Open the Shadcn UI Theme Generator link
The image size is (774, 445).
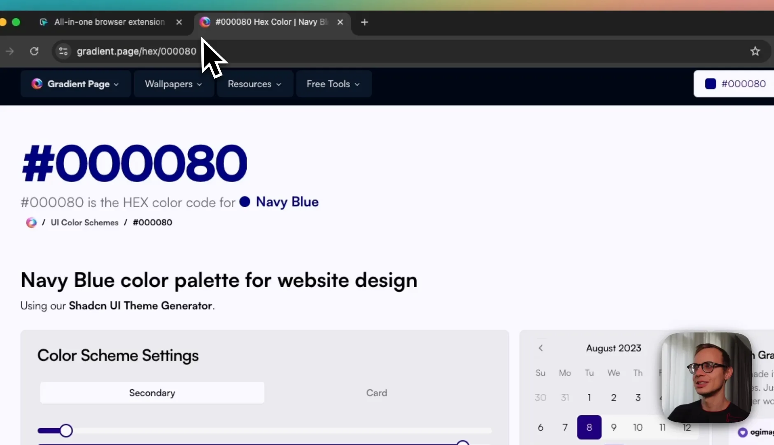tap(140, 306)
